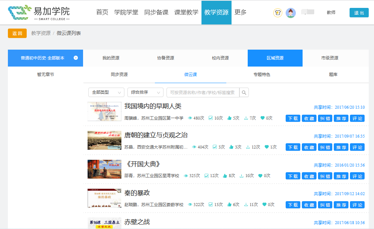Switch to the 我的资源 tab

[x=111, y=58]
